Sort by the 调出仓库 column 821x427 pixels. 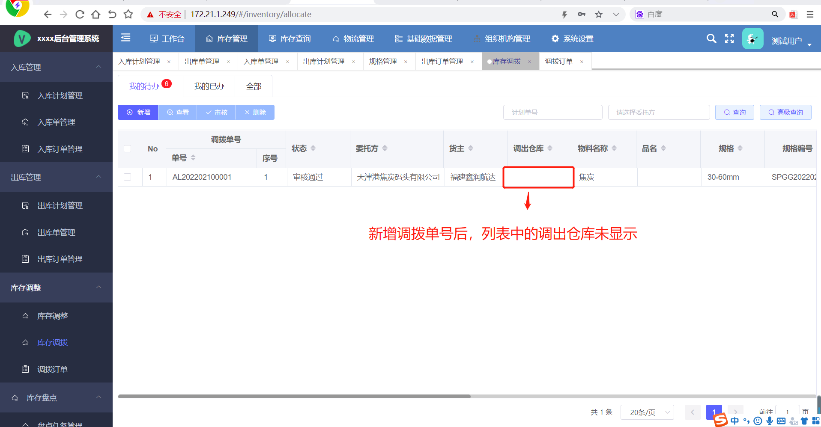coord(550,148)
